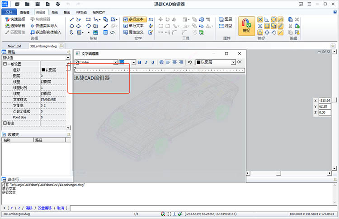Click the 多边形实体输入 tool
The image size is (339, 219).
point(46,32)
